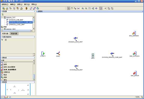The image size is (144, 99).
Task: Click the ZHAA02A_LOAD_MAP mapping node on canvas
Action: click(75, 40)
